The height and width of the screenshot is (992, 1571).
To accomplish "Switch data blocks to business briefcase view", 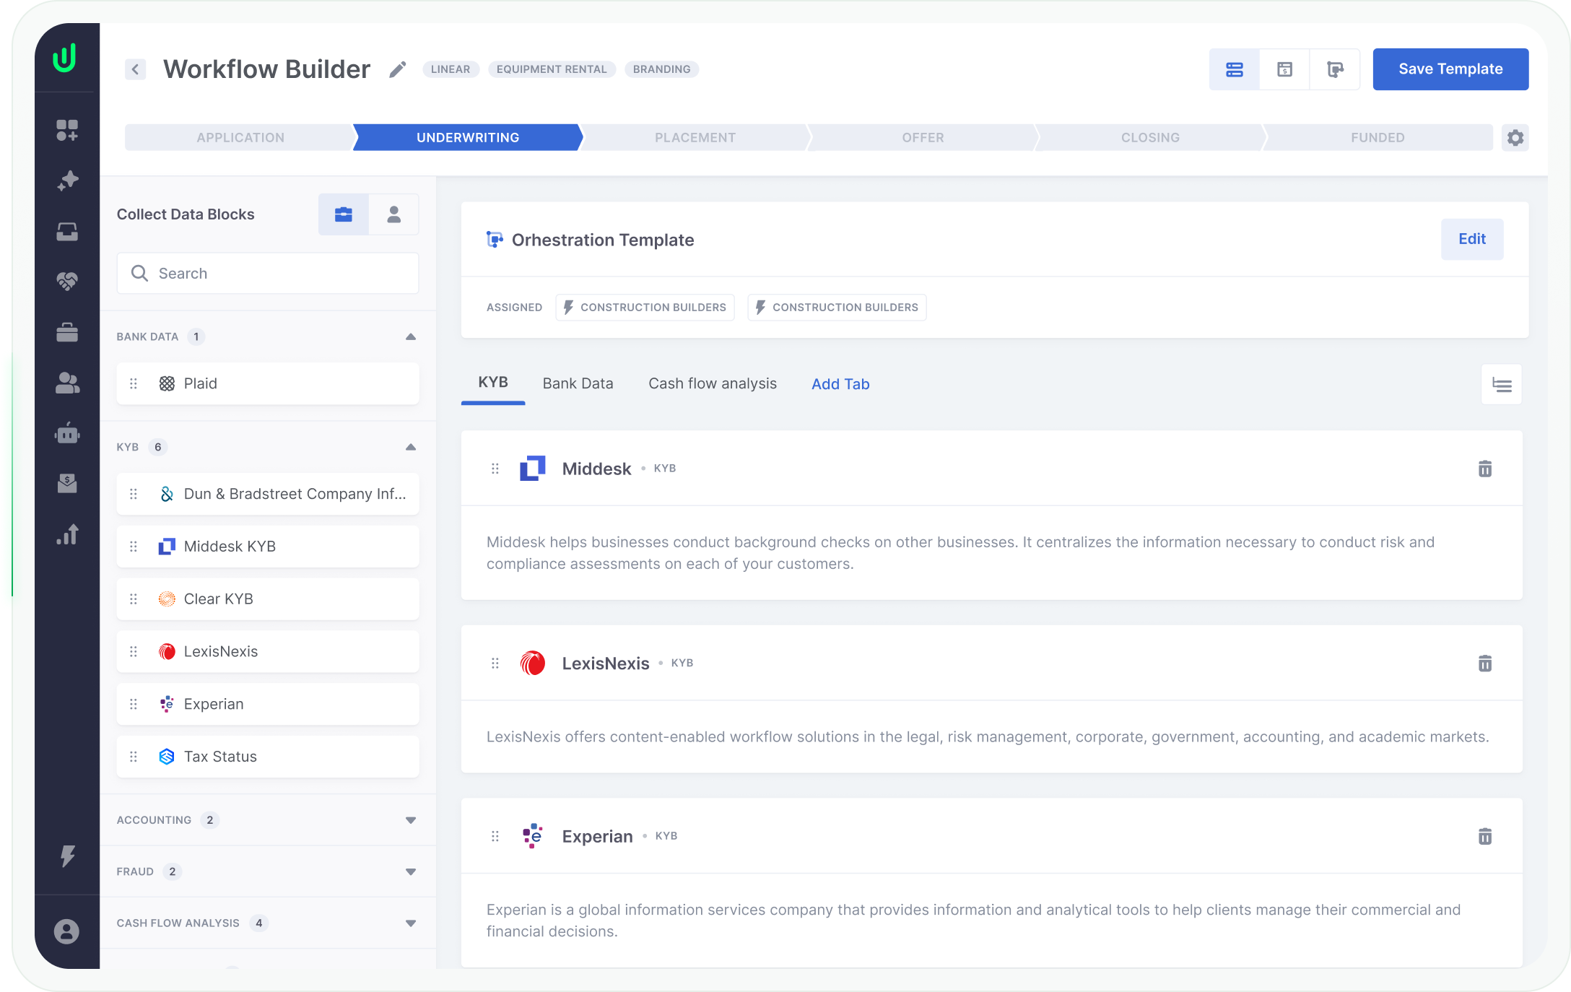I will [344, 214].
